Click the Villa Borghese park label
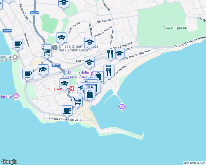 175,28
